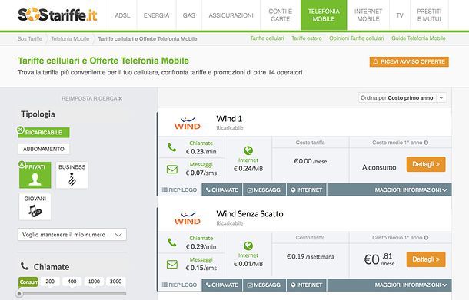Click the phone icon beside Chiamate heading
This screenshot has height=300, width=469.
click(x=25, y=266)
